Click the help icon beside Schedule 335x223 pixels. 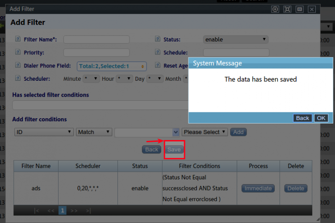[158, 52]
